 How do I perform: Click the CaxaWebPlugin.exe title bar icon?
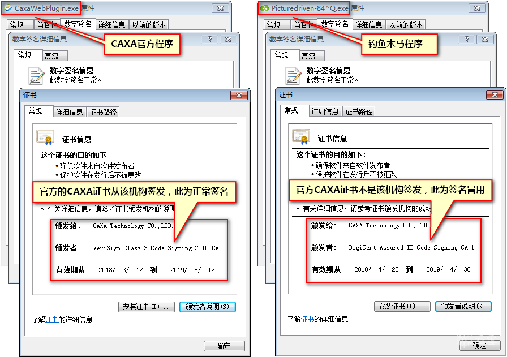pyautogui.click(x=8, y=8)
